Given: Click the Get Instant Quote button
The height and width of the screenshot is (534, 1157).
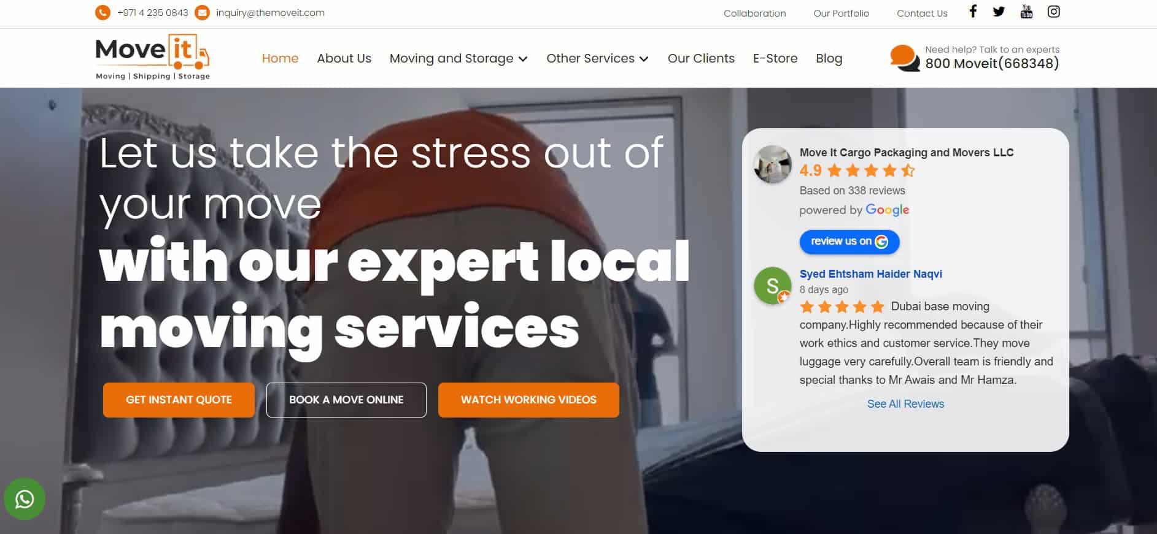Looking at the screenshot, I should [179, 400].
